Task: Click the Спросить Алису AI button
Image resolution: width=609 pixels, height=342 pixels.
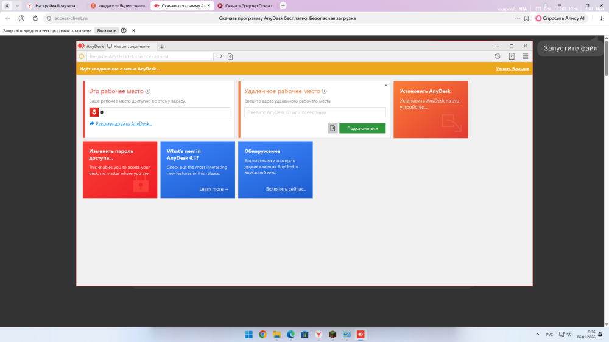Action: [560, 18]
